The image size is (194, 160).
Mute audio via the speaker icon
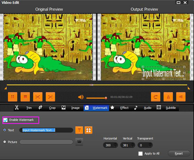pos(81,97)
